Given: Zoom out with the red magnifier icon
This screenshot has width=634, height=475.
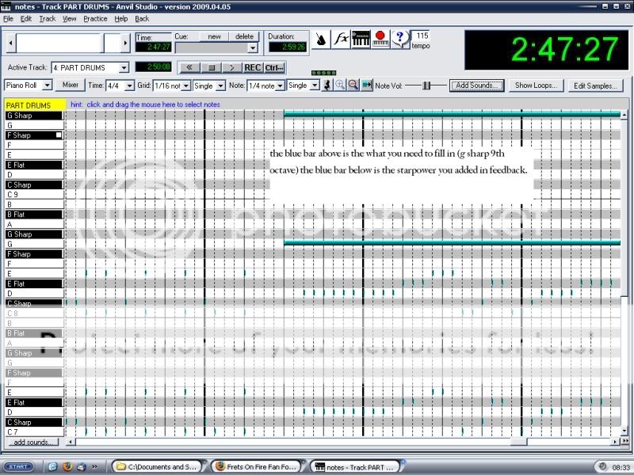Looking at the screenshot, I should (353, 85).
